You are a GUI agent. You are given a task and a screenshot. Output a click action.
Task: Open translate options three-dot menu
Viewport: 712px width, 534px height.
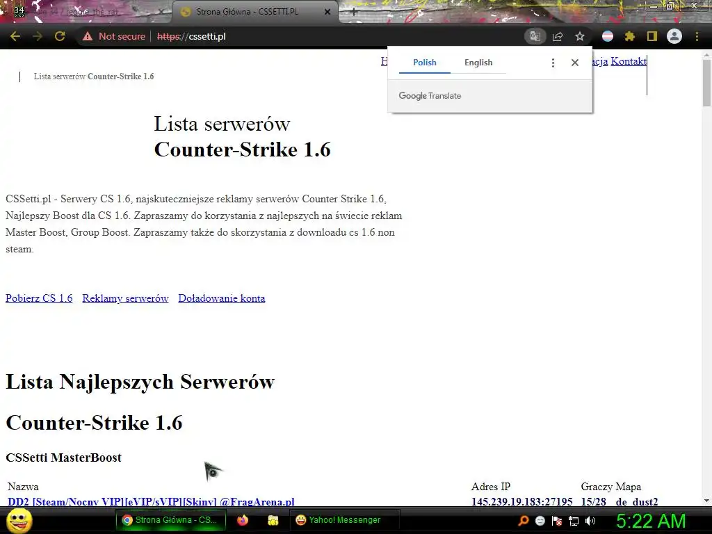[553, 63]
